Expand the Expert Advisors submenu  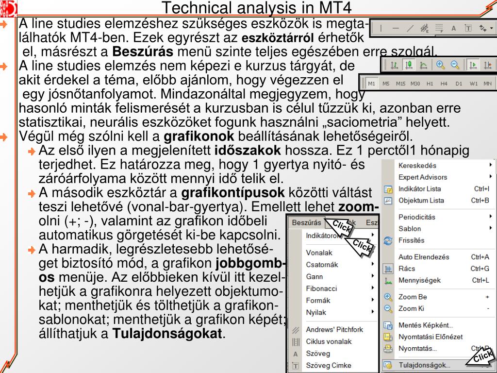coord(490,176)
